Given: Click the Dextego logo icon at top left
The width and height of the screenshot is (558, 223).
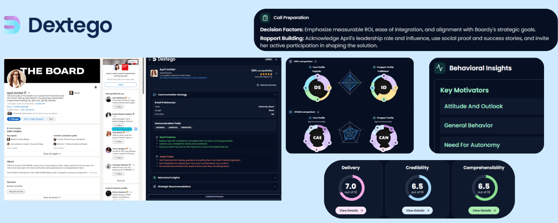Looking at the screenshot, I should (12, 25).
